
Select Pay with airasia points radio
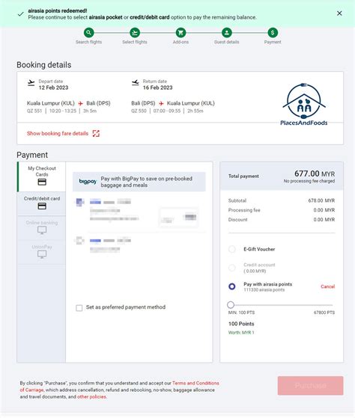(x=232, y=286)
